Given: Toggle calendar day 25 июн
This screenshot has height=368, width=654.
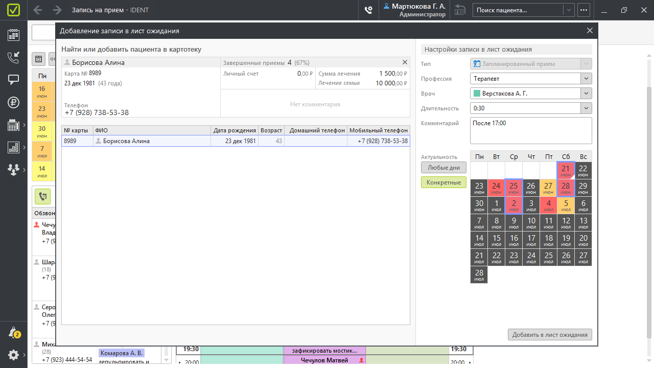Looking at the screenshot, I should (513, 188).
